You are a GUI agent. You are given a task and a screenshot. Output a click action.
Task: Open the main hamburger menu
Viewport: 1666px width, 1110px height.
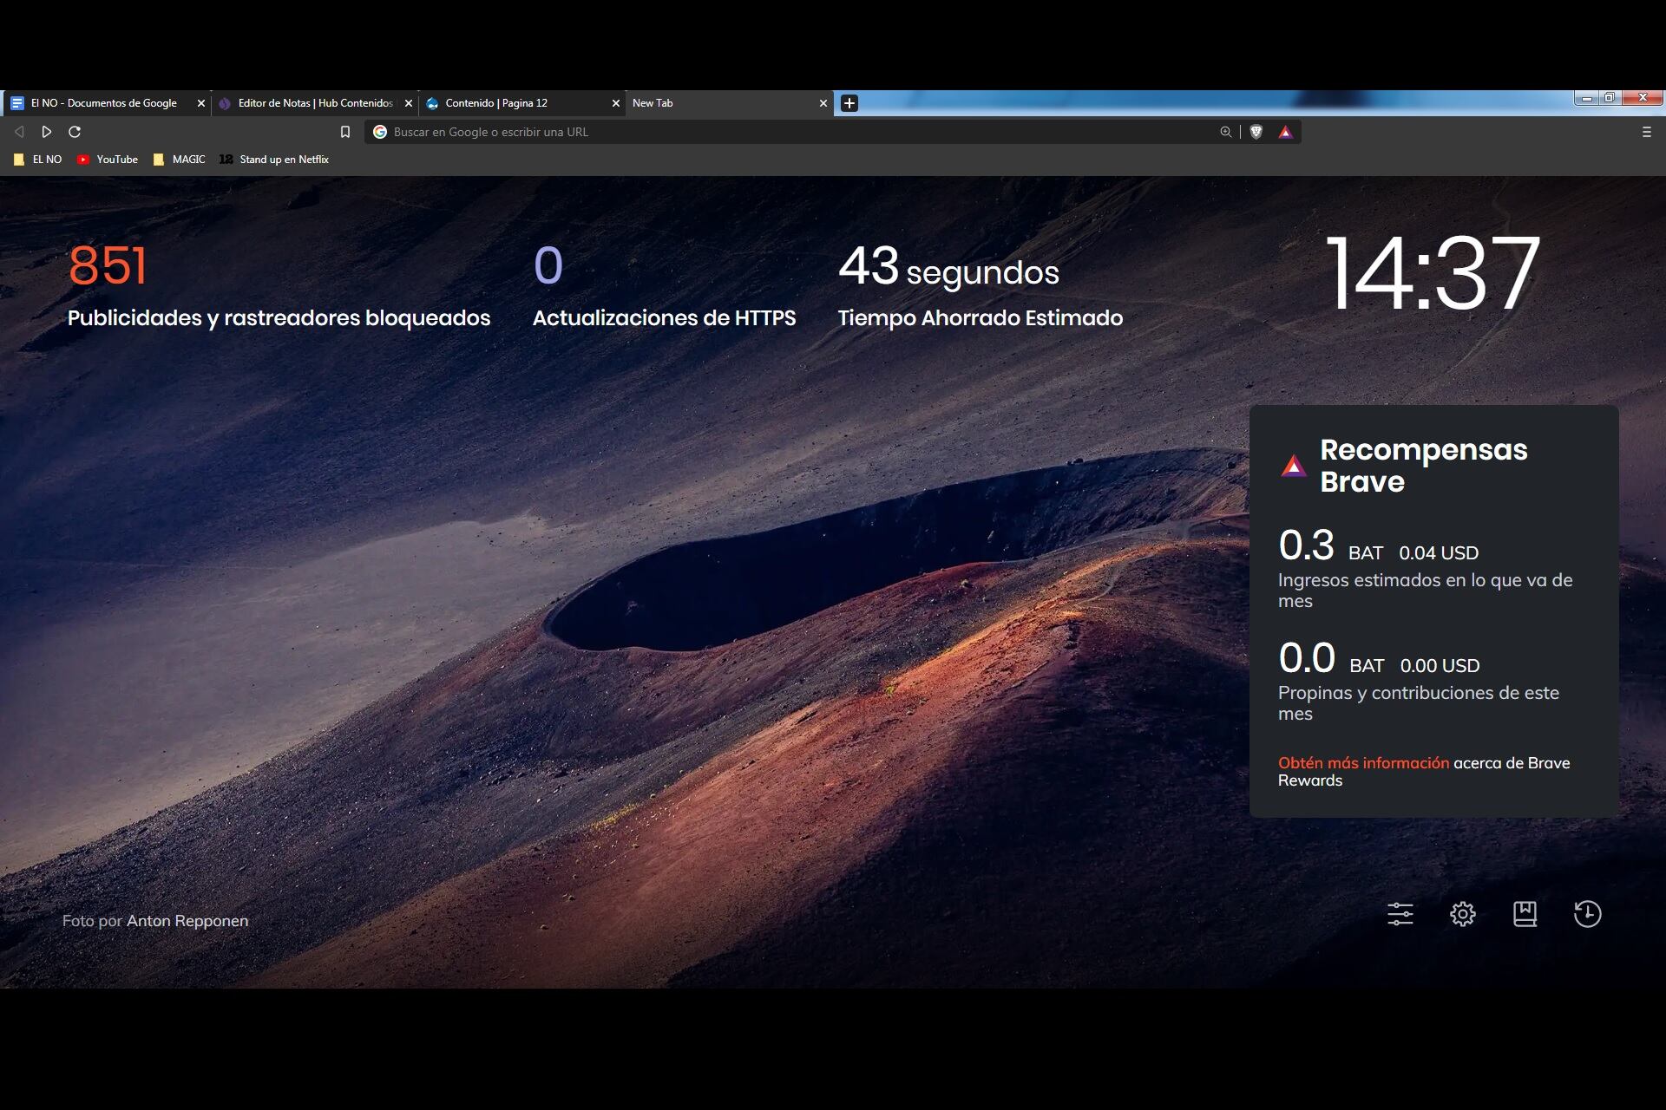click(1646, 132)
